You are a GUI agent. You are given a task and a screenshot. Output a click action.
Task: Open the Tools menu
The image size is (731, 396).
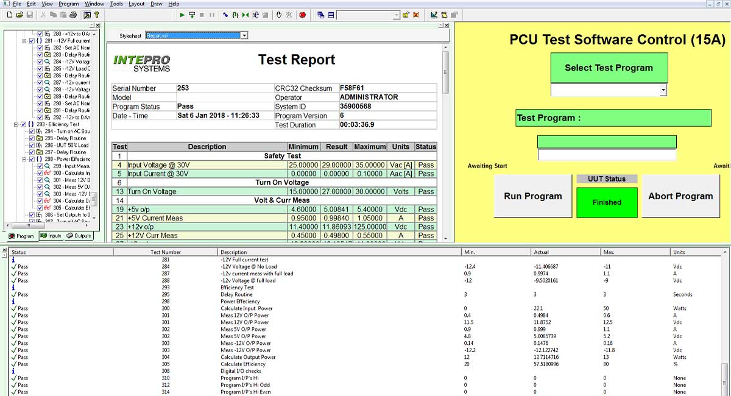pyautogui.click(x=116, y=3)
